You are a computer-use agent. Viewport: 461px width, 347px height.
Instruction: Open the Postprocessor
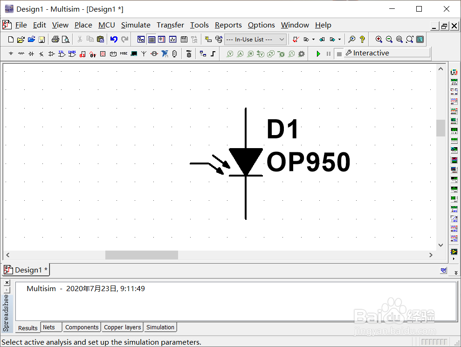184,40
